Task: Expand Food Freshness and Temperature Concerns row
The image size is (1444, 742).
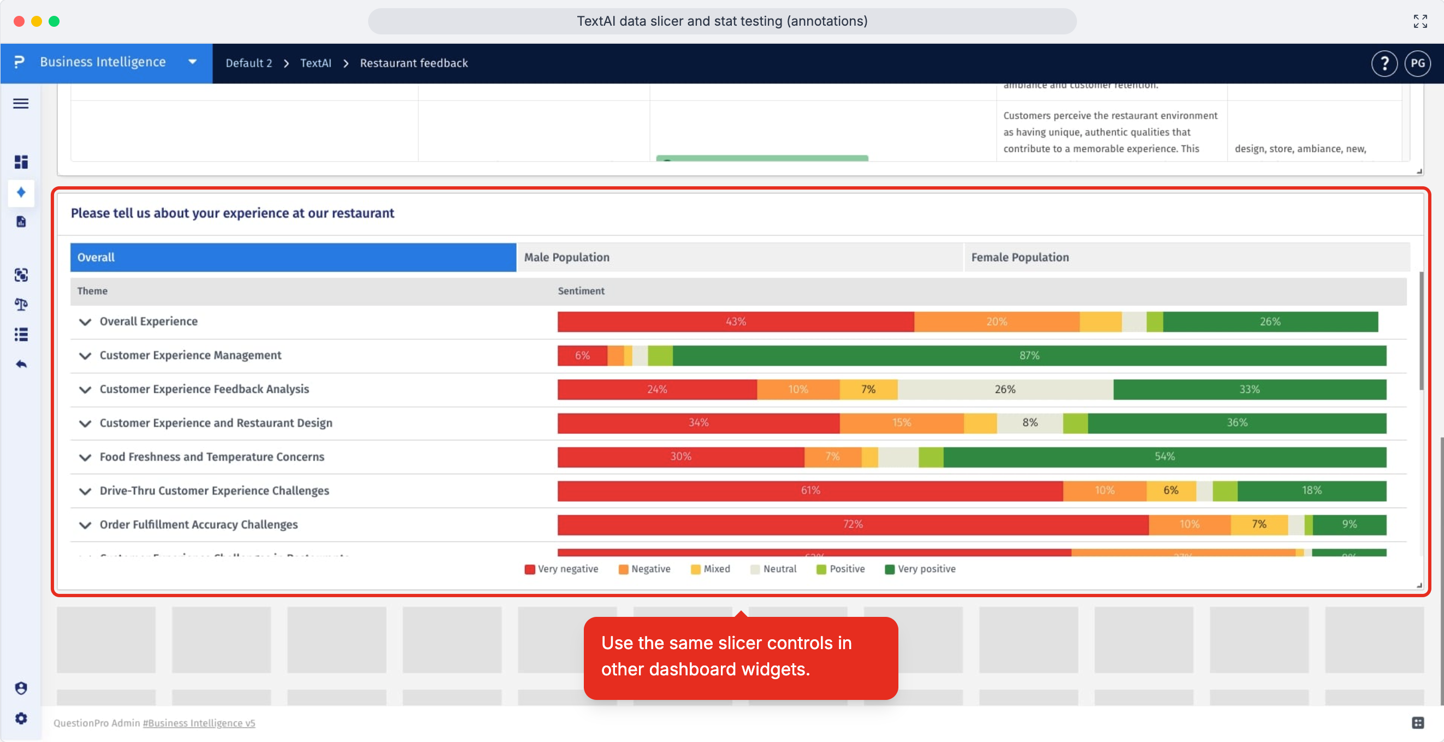Action: click(x=85, y=457)
